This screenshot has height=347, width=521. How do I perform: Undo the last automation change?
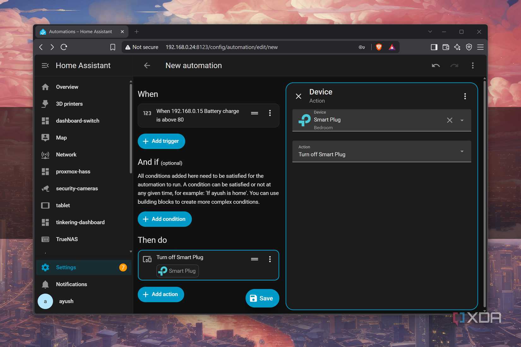pos(436,65)
